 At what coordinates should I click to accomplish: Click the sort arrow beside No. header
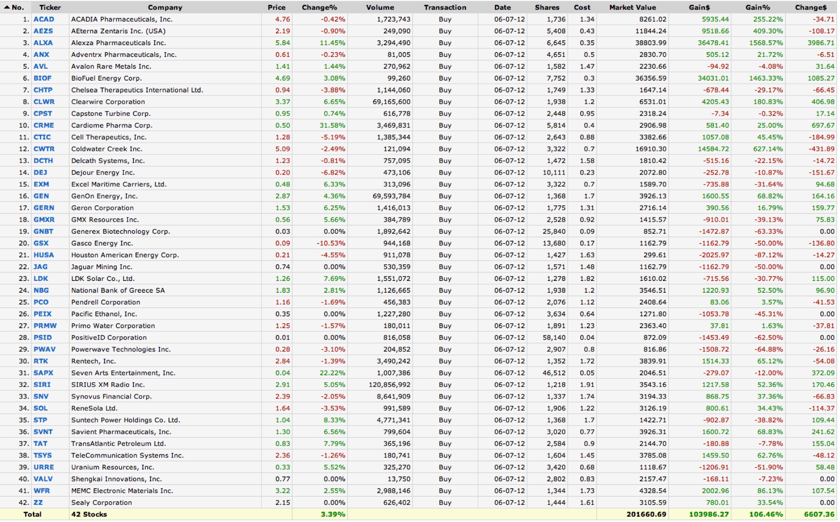(7, 7)
